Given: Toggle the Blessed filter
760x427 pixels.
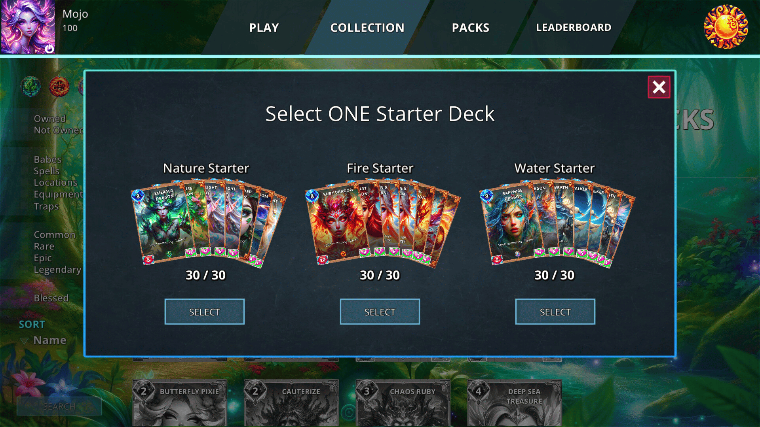Looking at the screenshot, I should coord(51,298).
